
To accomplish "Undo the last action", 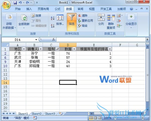I will point(20,3).
